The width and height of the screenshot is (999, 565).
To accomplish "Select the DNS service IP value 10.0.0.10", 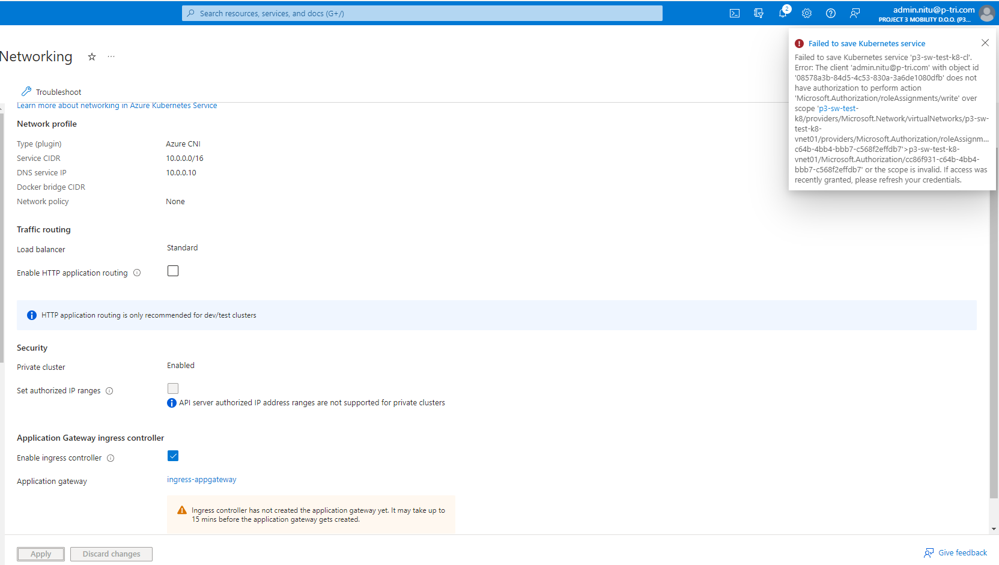I will (181, 173).
